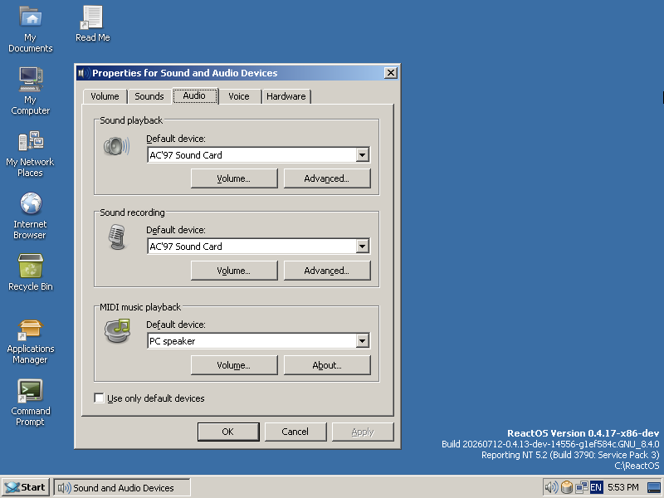Click Advanced button under Sound recording
The image size is (664, 498).
pos(327,271)
